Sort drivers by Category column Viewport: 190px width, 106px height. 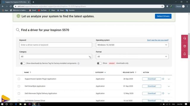click(x=100, y=72)
